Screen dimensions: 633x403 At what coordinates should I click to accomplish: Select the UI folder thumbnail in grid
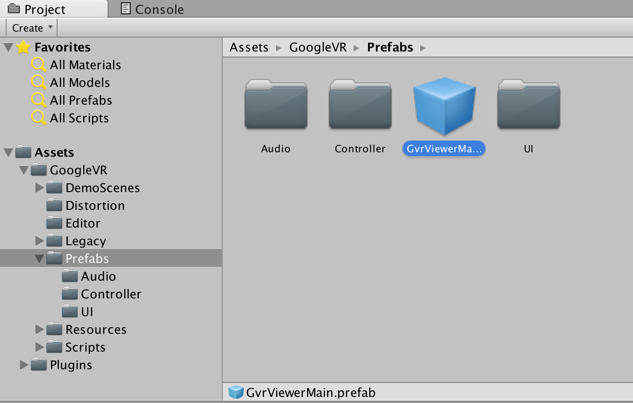tap(528, 105)
